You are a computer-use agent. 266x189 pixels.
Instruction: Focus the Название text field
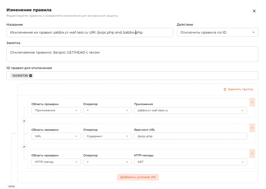[x=90, y=33]
